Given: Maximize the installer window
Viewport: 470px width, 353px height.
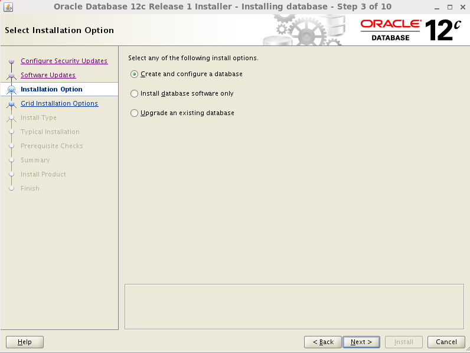Looking at the screenshot, I should 449,7.
